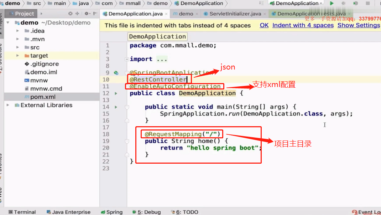
Task: Open Terminal tool window
Action: (22, 212)
